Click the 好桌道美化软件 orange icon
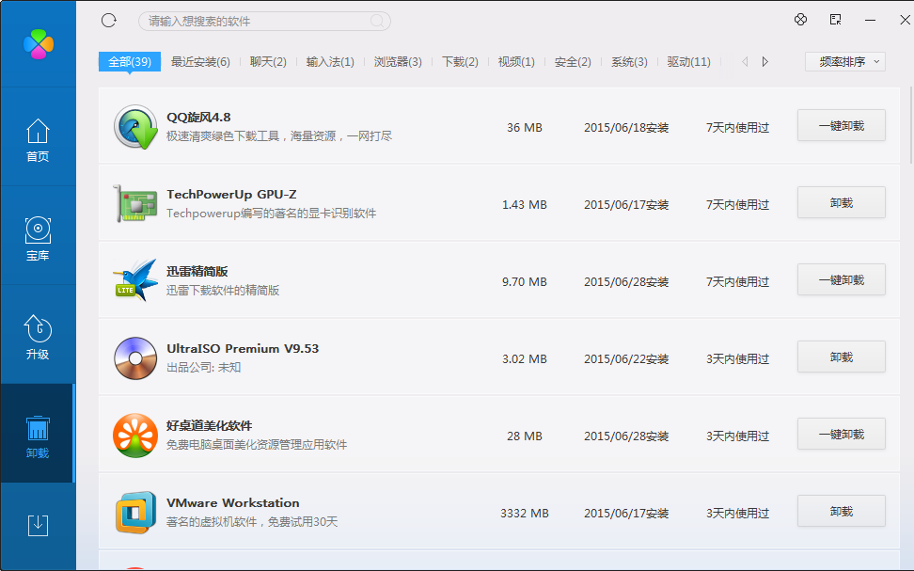The height and width of the screenshot is (571, 914). (x=135, y=436)
